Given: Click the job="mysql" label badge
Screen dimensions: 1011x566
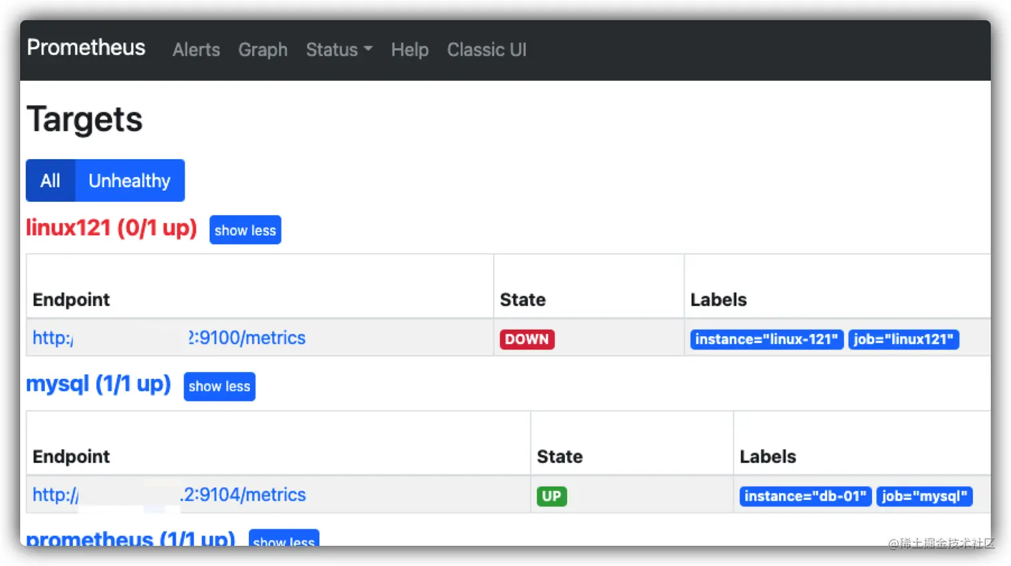Looking at the screenshot, I should coord(924,496).
